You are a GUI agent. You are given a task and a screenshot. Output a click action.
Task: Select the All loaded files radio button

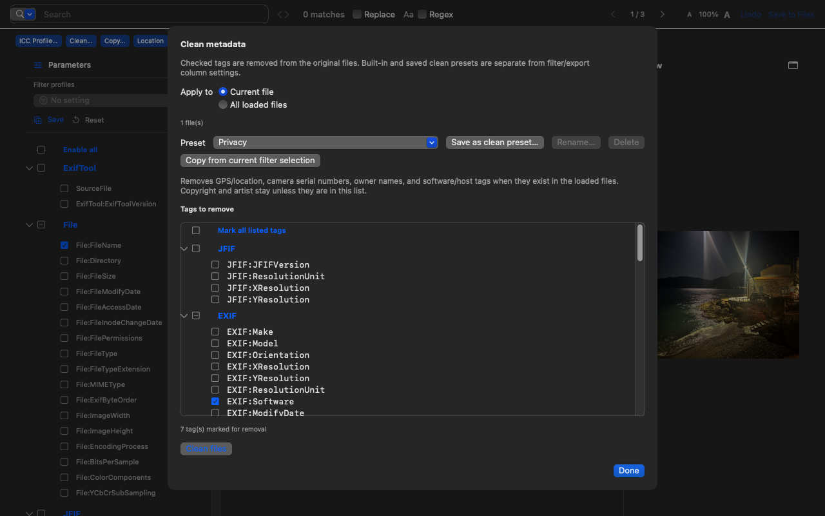pos(223,104)
